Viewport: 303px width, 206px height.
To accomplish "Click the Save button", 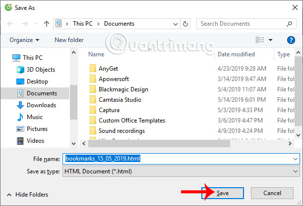I will pyautogui.click(x=223, y=193).
